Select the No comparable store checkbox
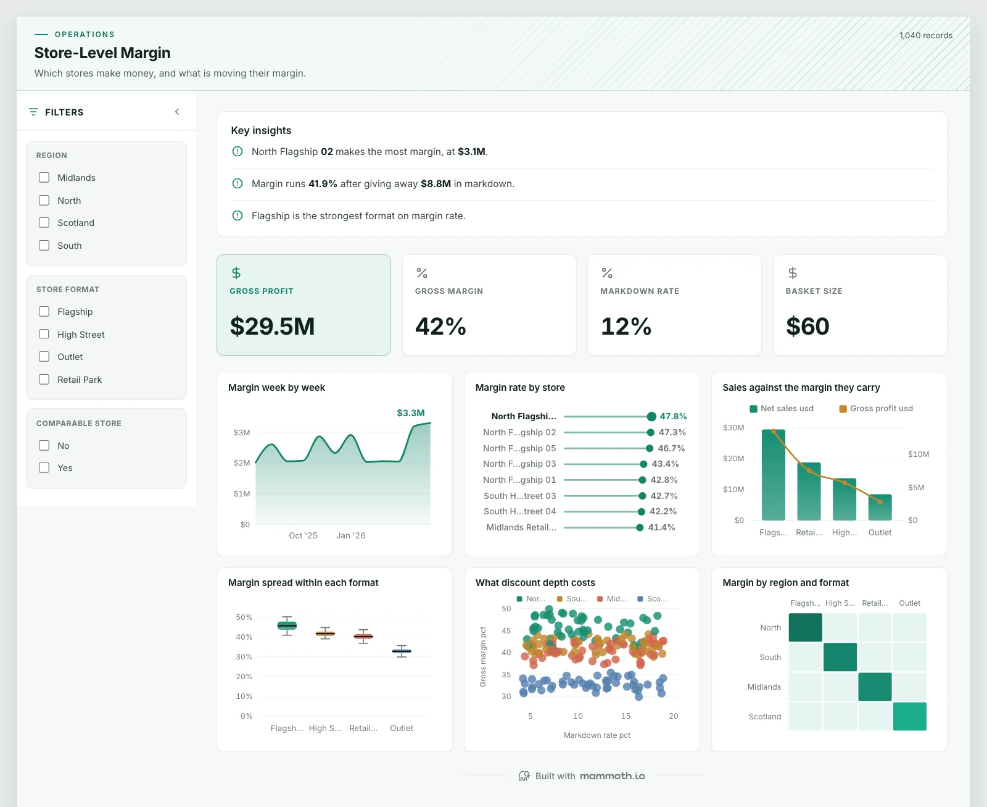This screenshot has width=987, height=807. coord(44,446)
